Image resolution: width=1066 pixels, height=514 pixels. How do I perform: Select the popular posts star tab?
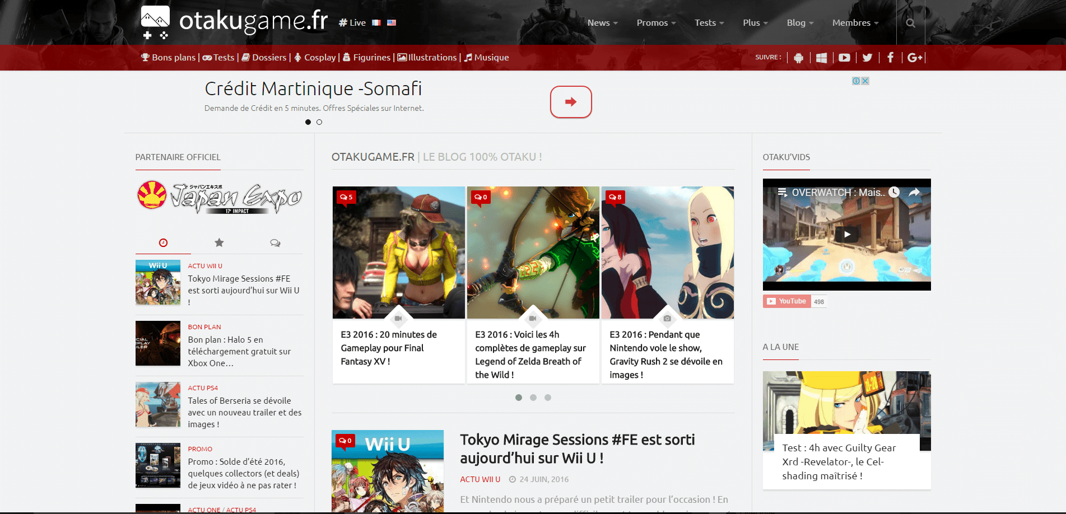[x=219, y=243]
